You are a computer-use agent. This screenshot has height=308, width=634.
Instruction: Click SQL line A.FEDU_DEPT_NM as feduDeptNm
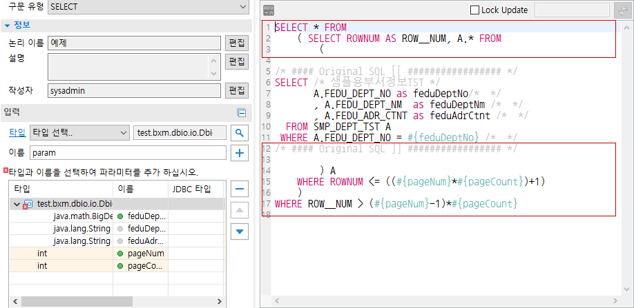coord(419,105)
